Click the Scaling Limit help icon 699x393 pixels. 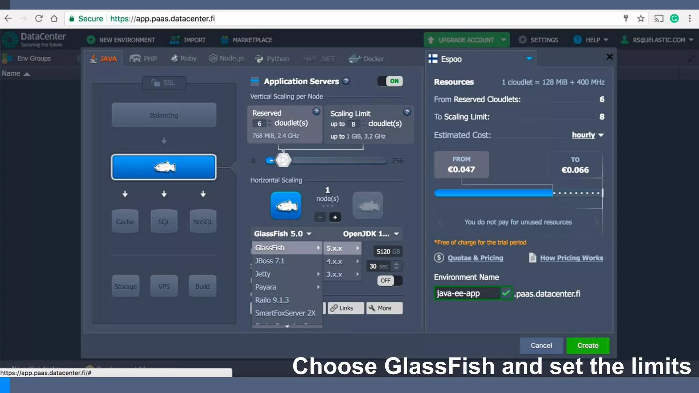(x=407, y=112)
